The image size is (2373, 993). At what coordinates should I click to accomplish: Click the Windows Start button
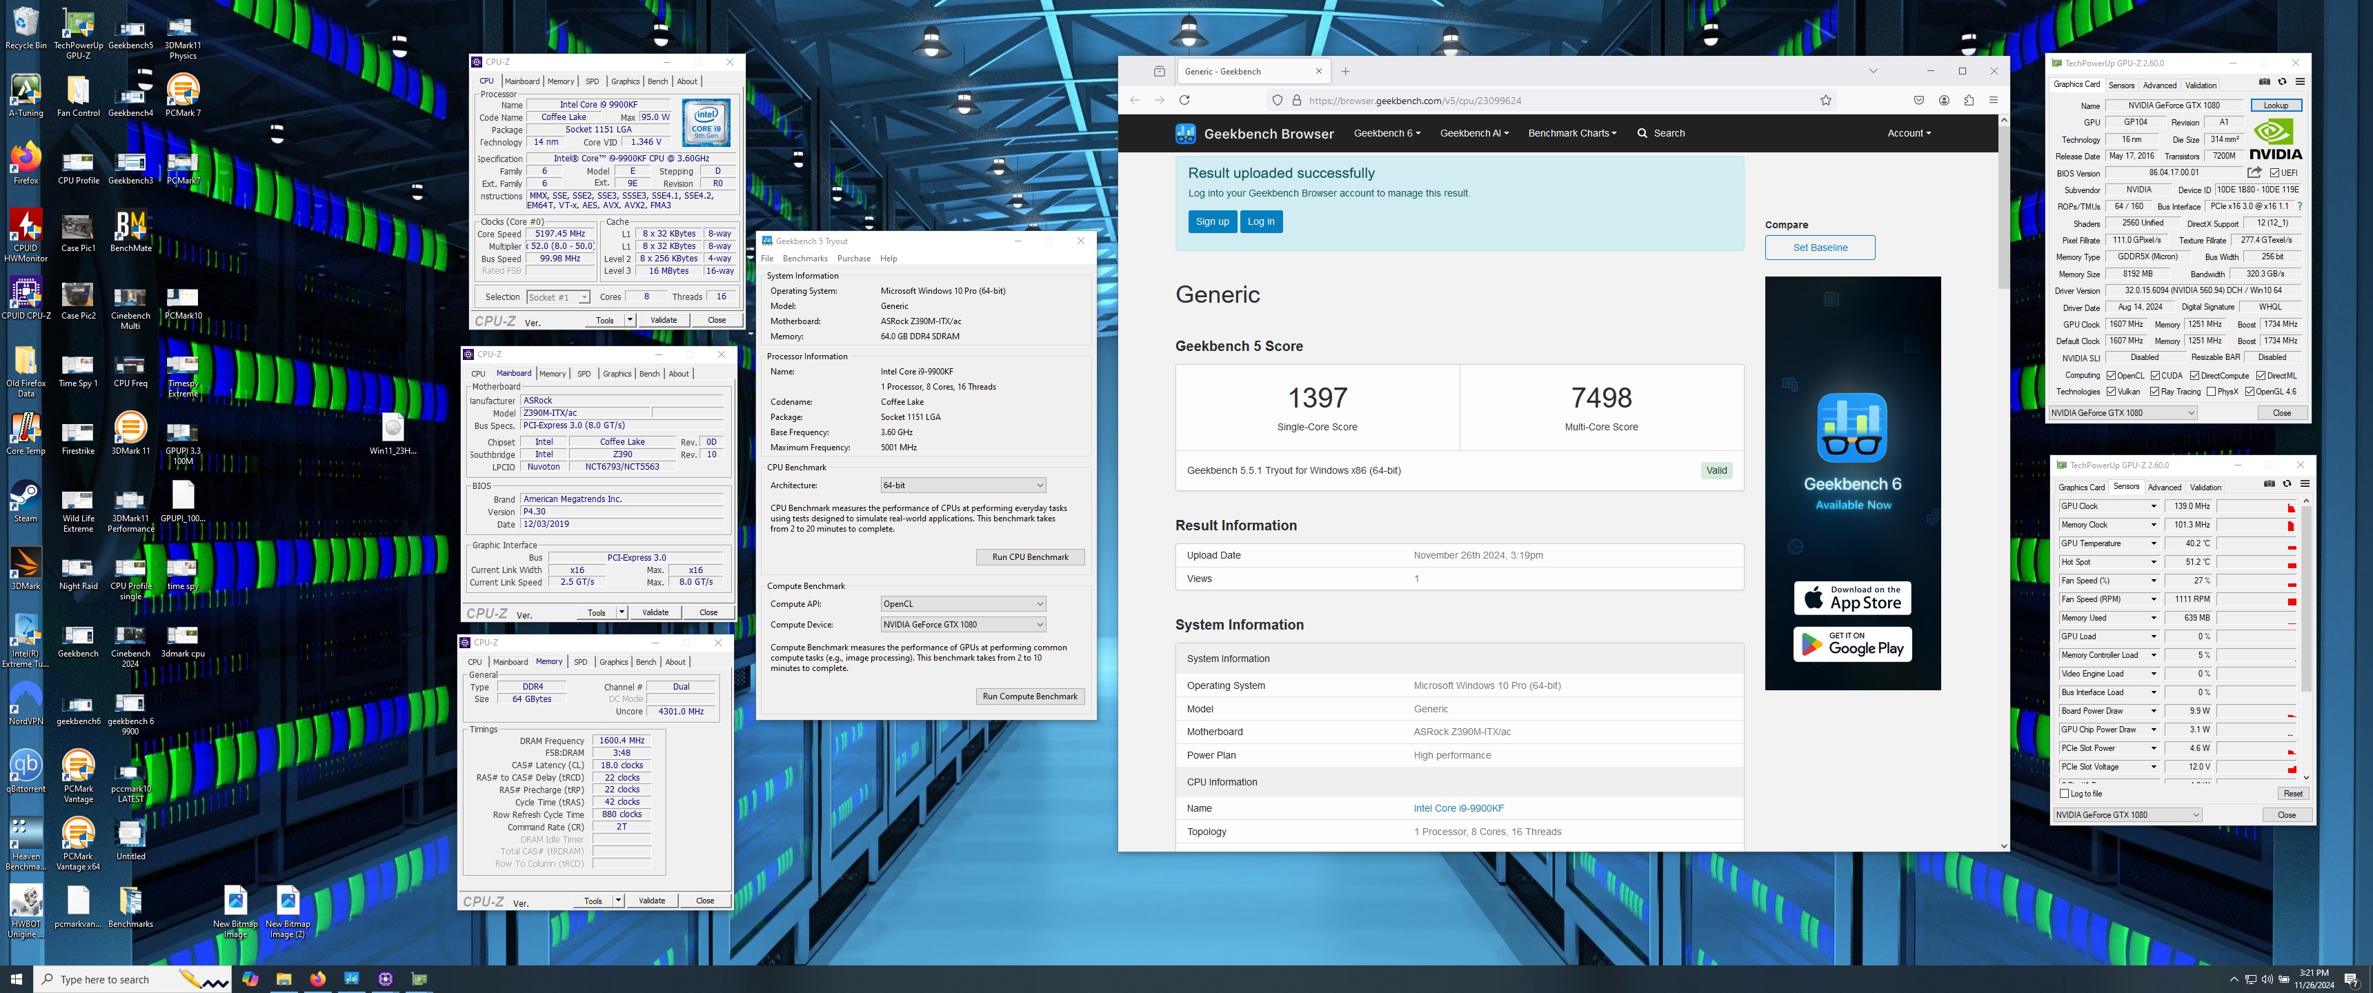point(16,979)
